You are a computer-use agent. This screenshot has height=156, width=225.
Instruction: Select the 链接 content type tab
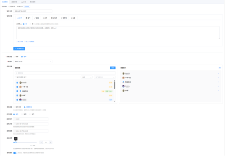(x=37, y=18)
